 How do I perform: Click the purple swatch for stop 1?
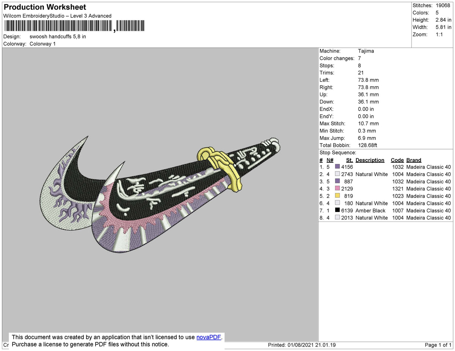click(x=337, y=167)
